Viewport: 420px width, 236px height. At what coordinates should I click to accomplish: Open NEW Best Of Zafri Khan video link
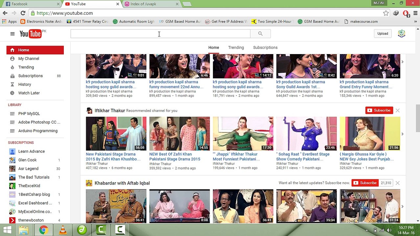[x=175, y=157]
